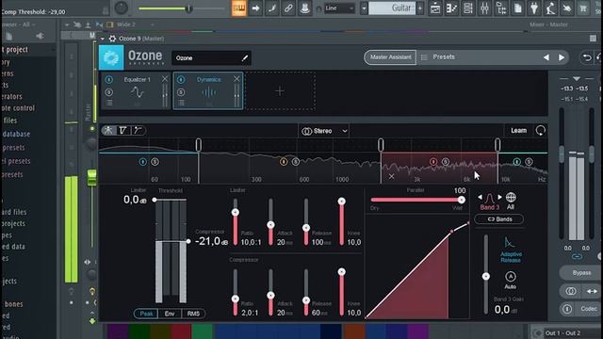This screenshot has width=603, height=339.
Task: Bypass Band 3 in the spectrum
Action: 433,162
